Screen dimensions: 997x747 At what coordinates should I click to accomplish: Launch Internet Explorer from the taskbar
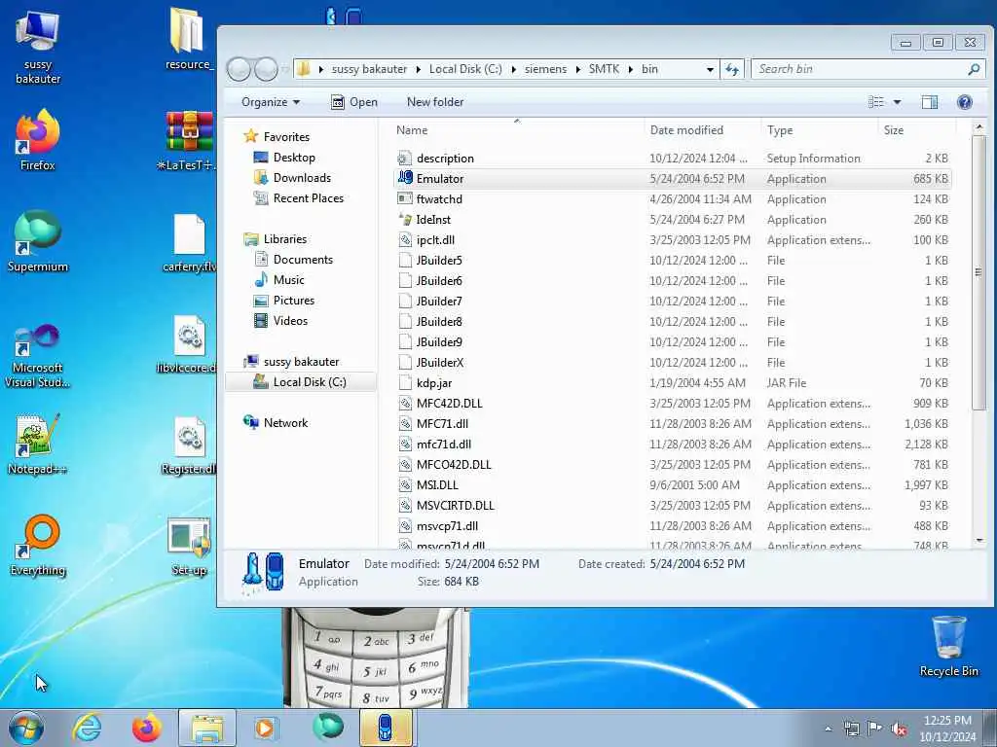[87, 728]
